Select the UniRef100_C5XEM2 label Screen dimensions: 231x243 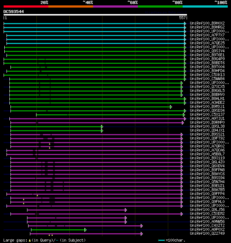pyautogui.click(x=207, y=214)
